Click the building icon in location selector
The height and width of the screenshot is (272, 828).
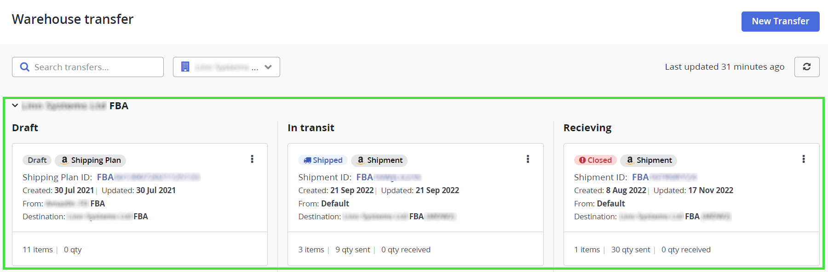click(x=185, y=67)
